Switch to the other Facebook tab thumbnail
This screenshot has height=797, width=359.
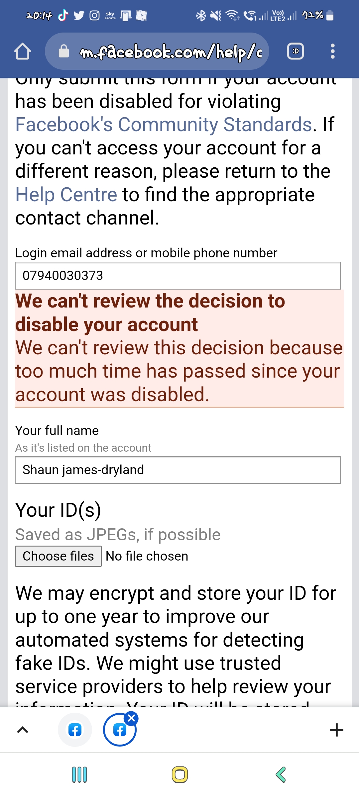tap(75, 730)
